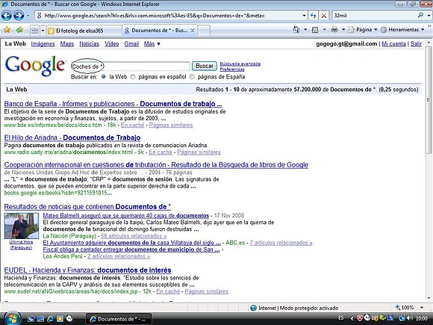Click the Mateo Balmelli news thumbnail image

click(x=21, y=226)
